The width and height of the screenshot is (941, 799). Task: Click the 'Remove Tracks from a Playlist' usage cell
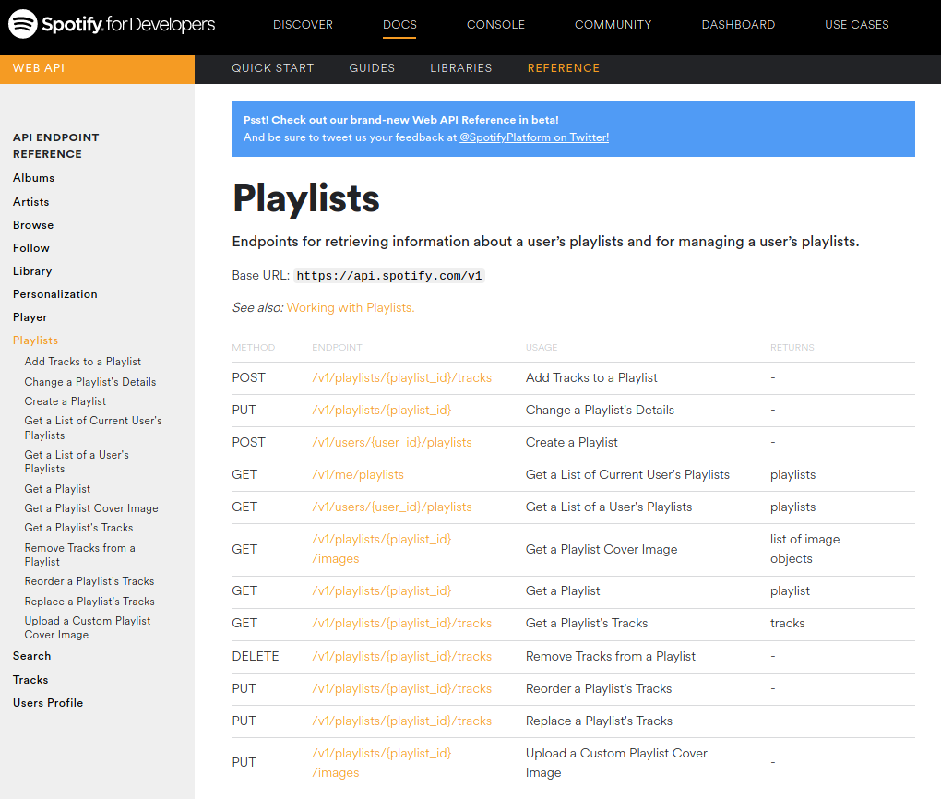click(x=611, y=657)
